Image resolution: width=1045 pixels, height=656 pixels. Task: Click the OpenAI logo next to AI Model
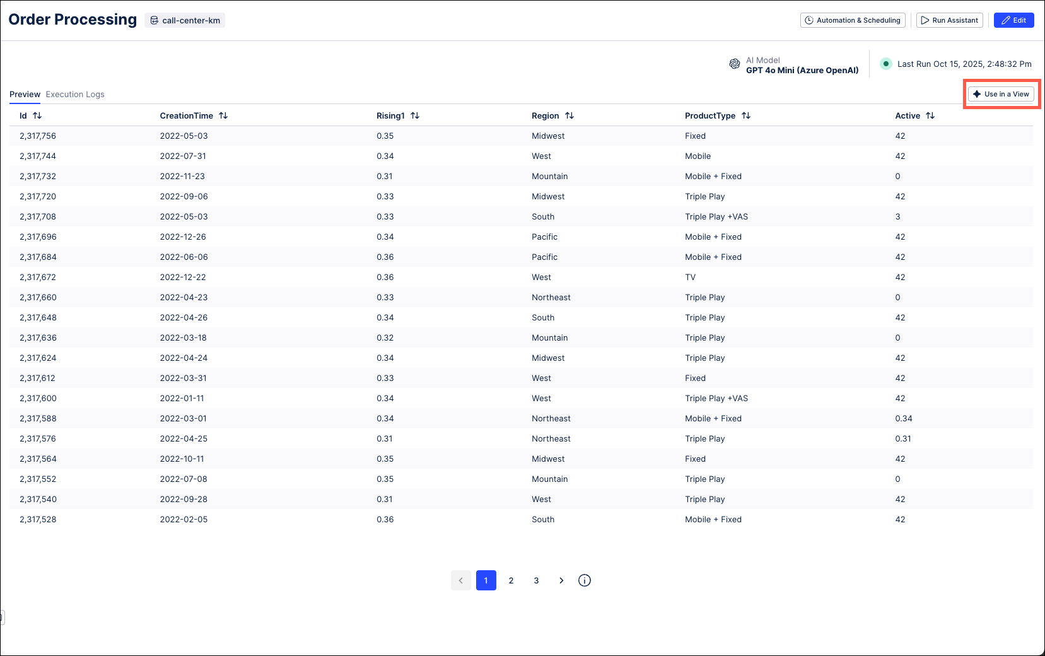734,64
